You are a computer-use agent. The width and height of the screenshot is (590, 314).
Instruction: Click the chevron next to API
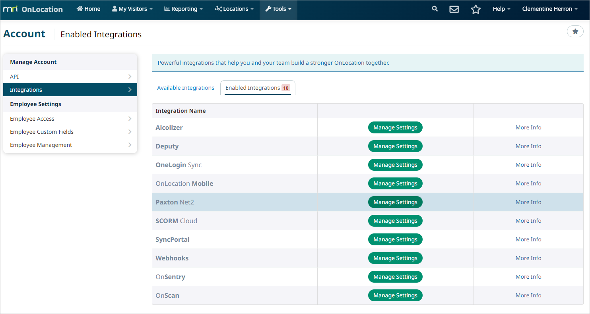tap(130, 77)
